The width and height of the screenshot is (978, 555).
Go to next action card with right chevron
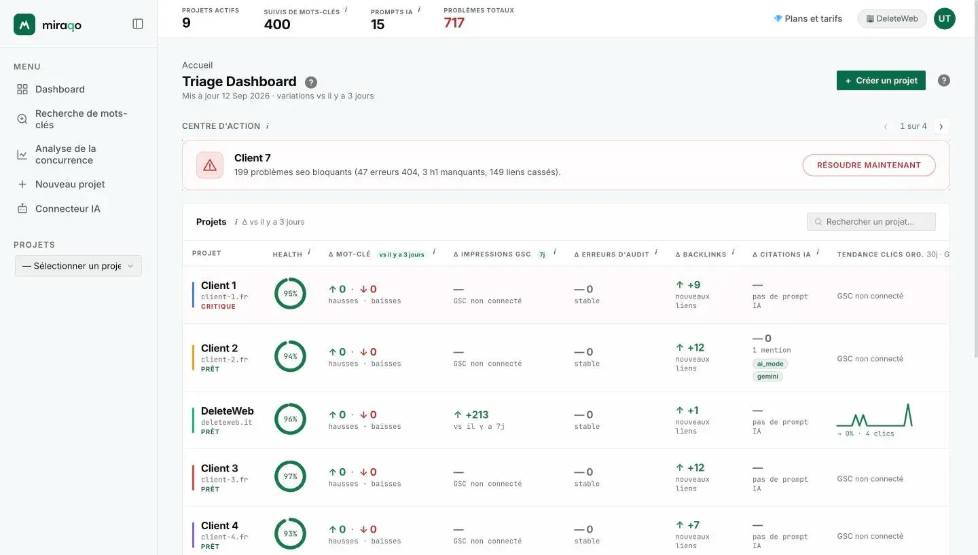(x=941, y=126)
